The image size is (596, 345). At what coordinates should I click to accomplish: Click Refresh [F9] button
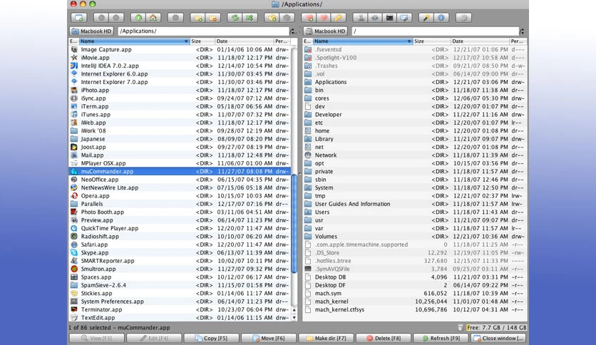tap(441, 338)
